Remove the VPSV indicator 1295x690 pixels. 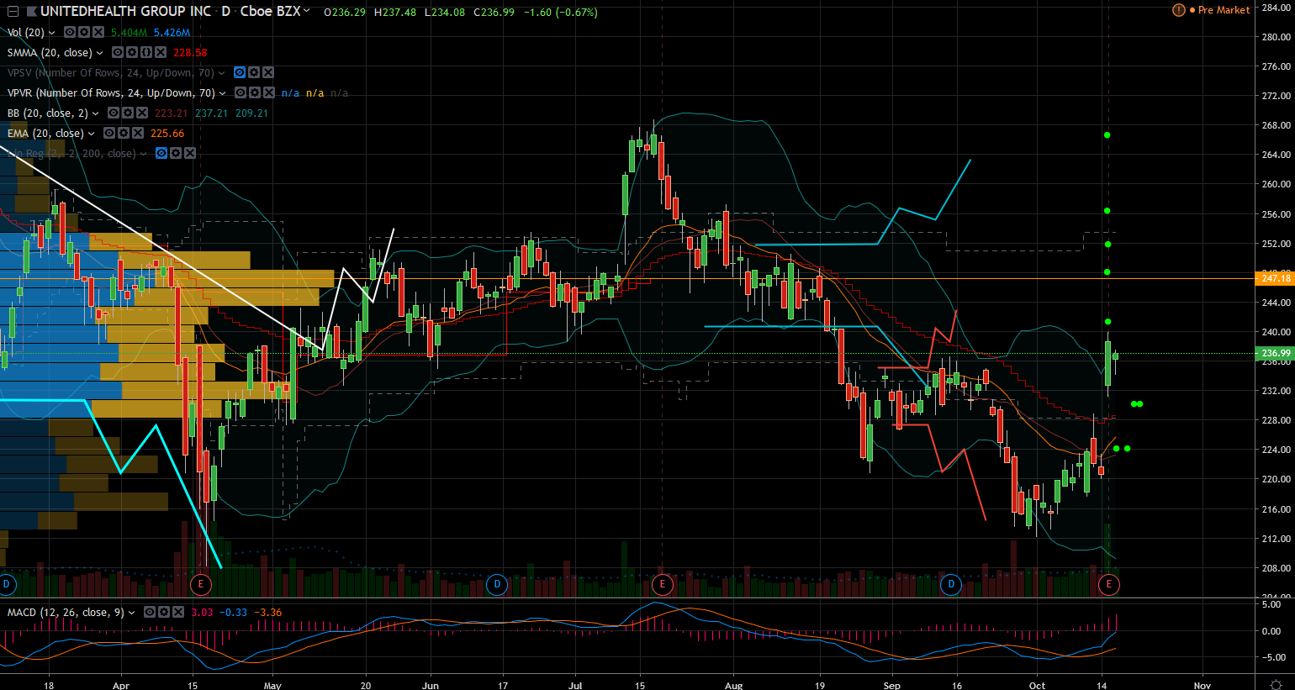tap(267, 72)
